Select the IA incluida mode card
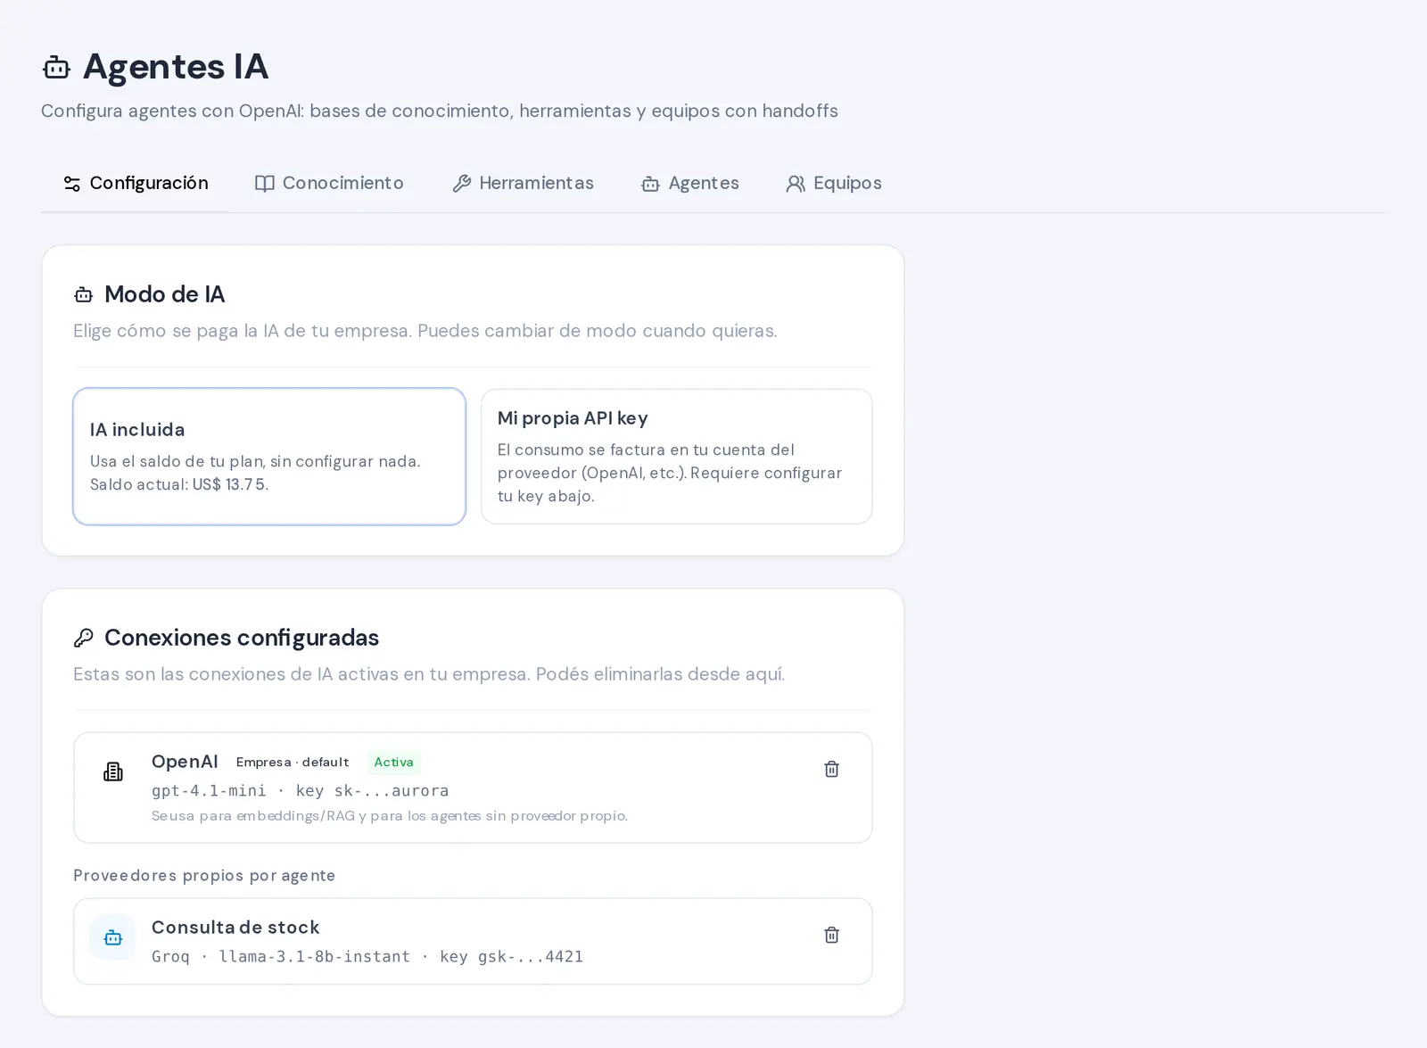Image resolution: width=1427 pixels, height=1048 pixels. coord(269,457)
